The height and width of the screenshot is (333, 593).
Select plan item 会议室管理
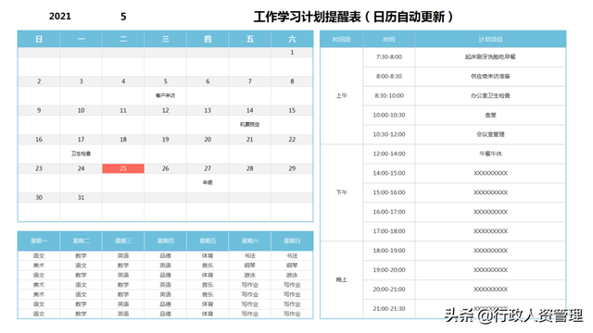coord(490,134)
